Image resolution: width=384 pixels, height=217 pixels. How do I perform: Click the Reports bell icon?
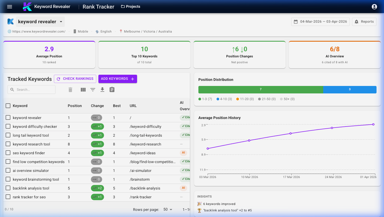point(357,22)
